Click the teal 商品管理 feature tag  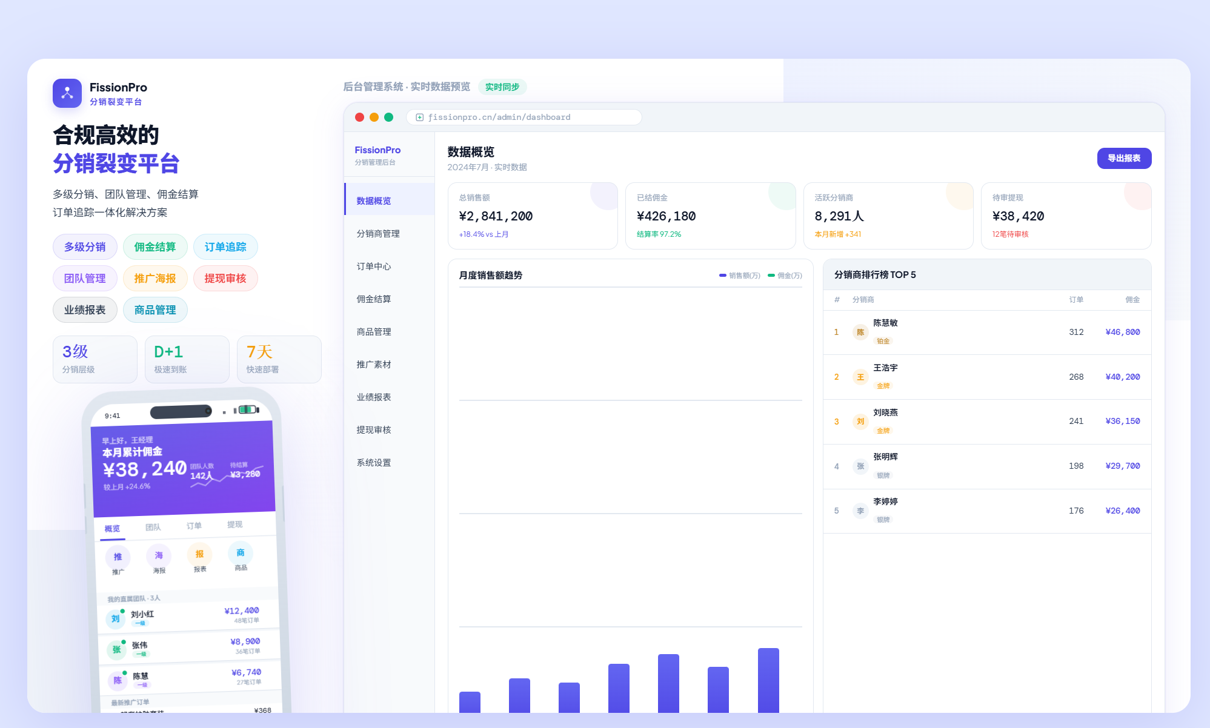point(155,309)
